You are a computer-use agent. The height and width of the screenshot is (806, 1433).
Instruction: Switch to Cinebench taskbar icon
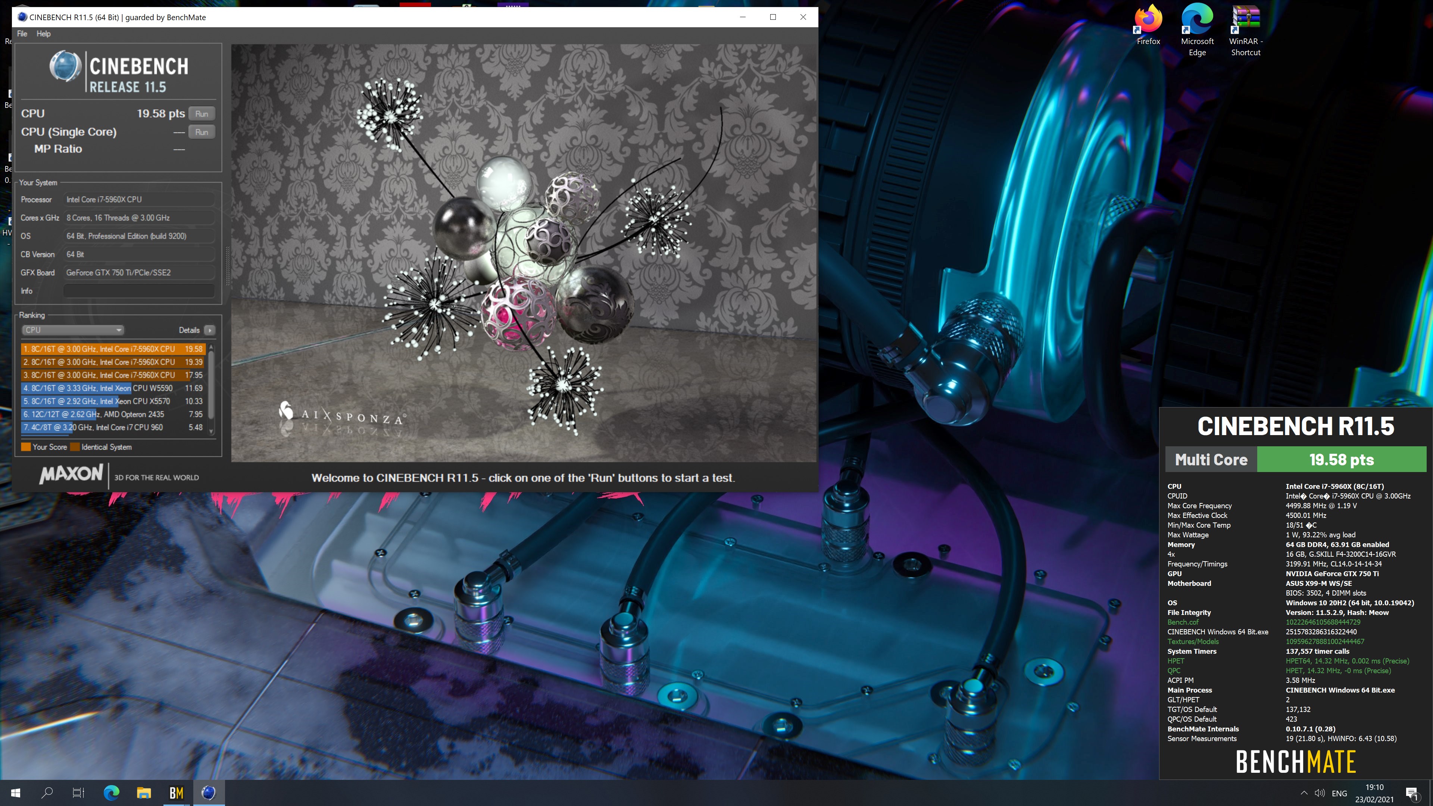(x=209, y=793)
